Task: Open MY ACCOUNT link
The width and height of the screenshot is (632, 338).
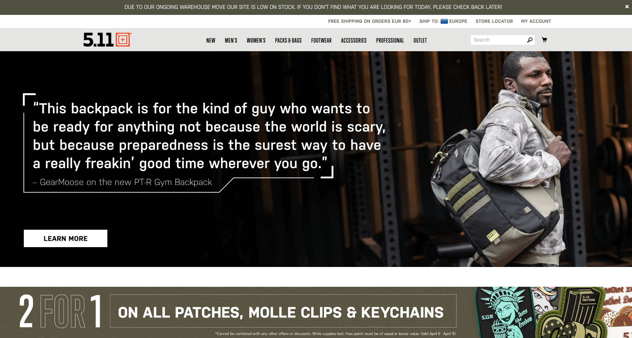Action: 536,21
